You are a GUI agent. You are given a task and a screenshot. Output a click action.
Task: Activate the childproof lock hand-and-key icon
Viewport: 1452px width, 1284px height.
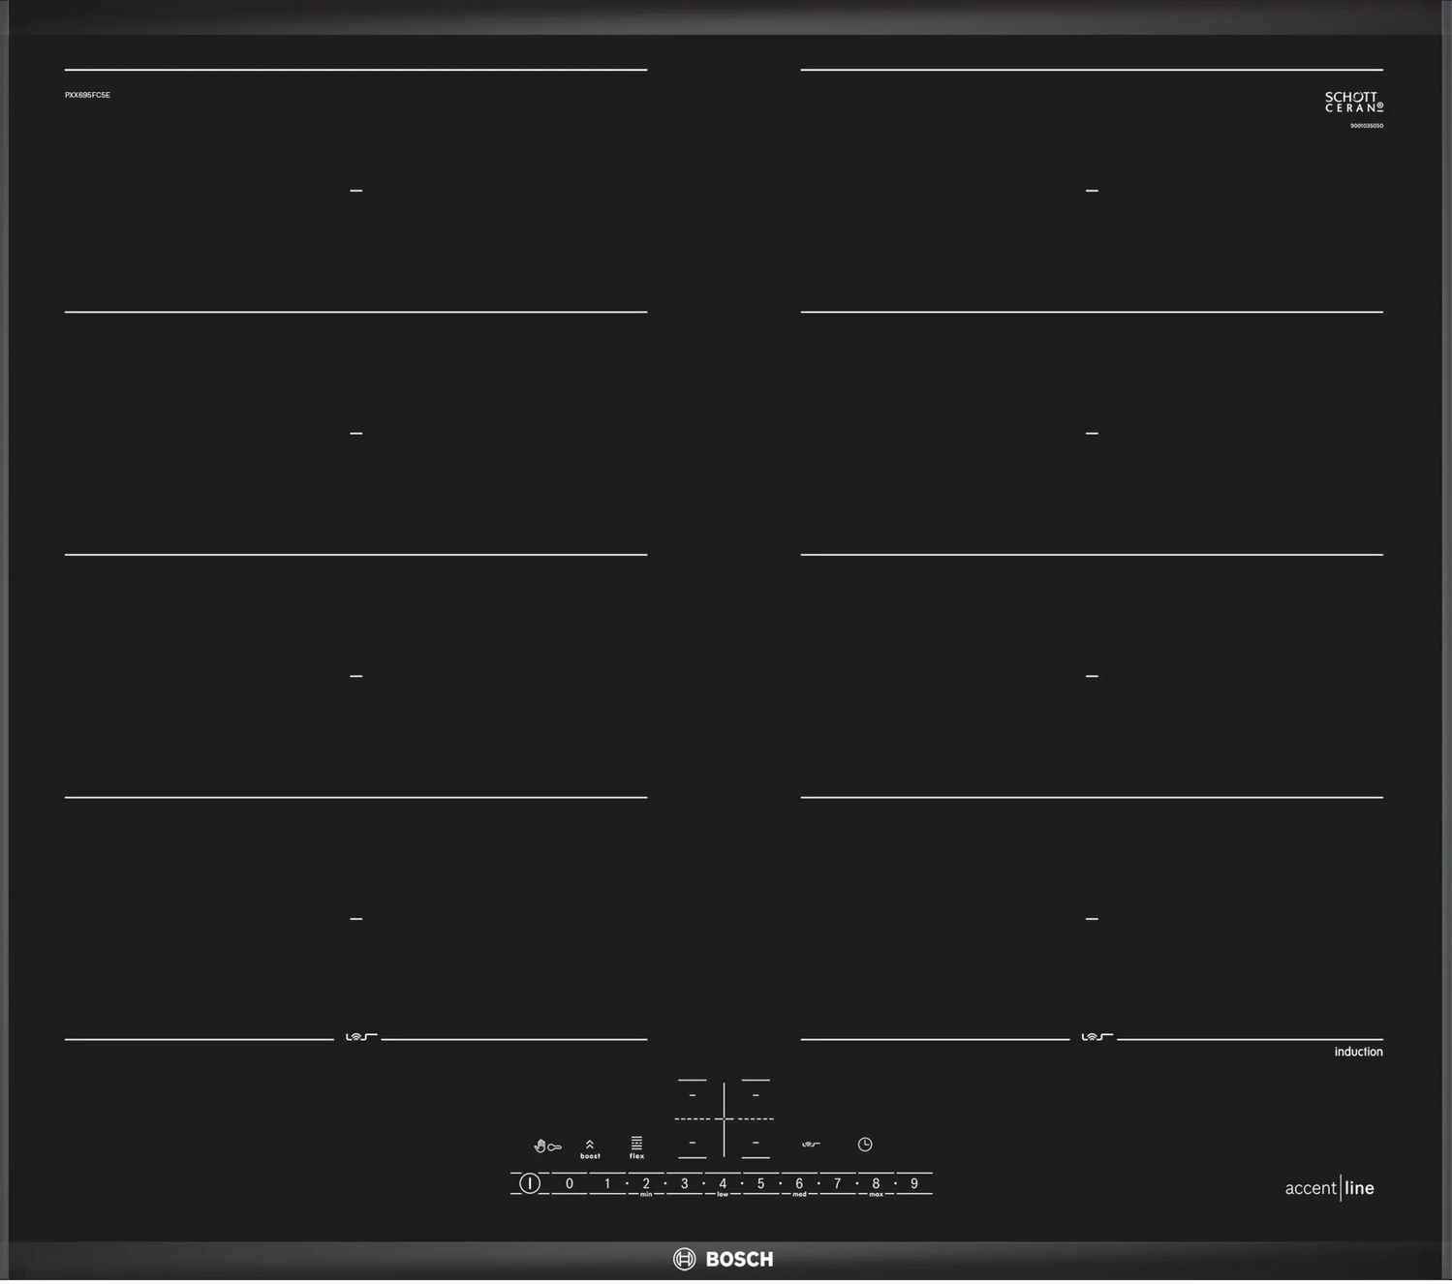pyautogui.click(x=547, y=1148)
